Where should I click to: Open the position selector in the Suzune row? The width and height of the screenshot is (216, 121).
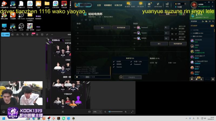[x=167, y=33]
